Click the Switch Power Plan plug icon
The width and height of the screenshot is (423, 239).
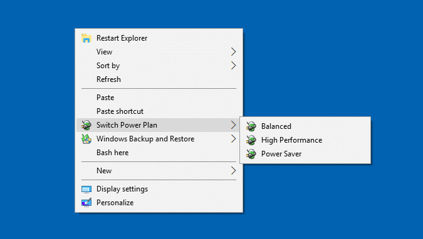tap(86, 125)
